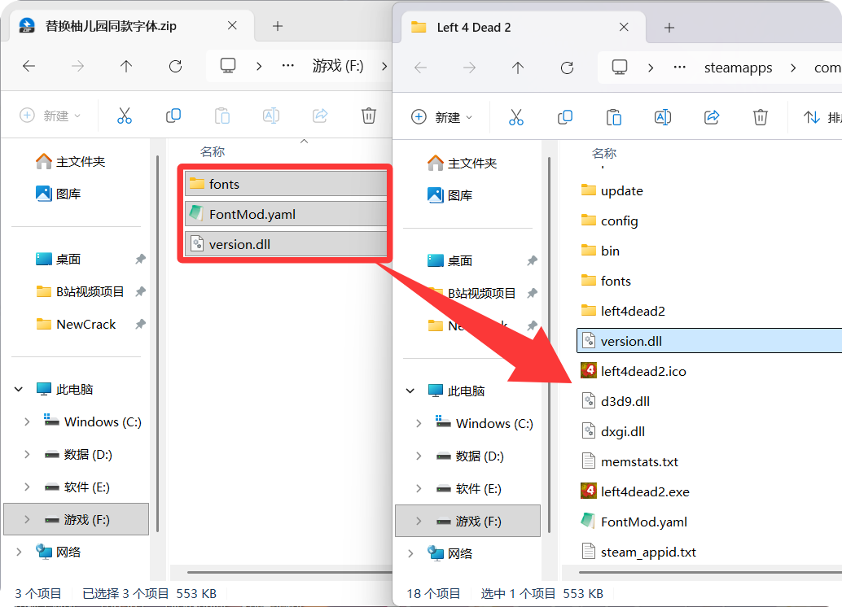Screen dimensions: 842x607
Task: Refresh the Left 4 Dead 2 folder view
Action: point(568,68)
